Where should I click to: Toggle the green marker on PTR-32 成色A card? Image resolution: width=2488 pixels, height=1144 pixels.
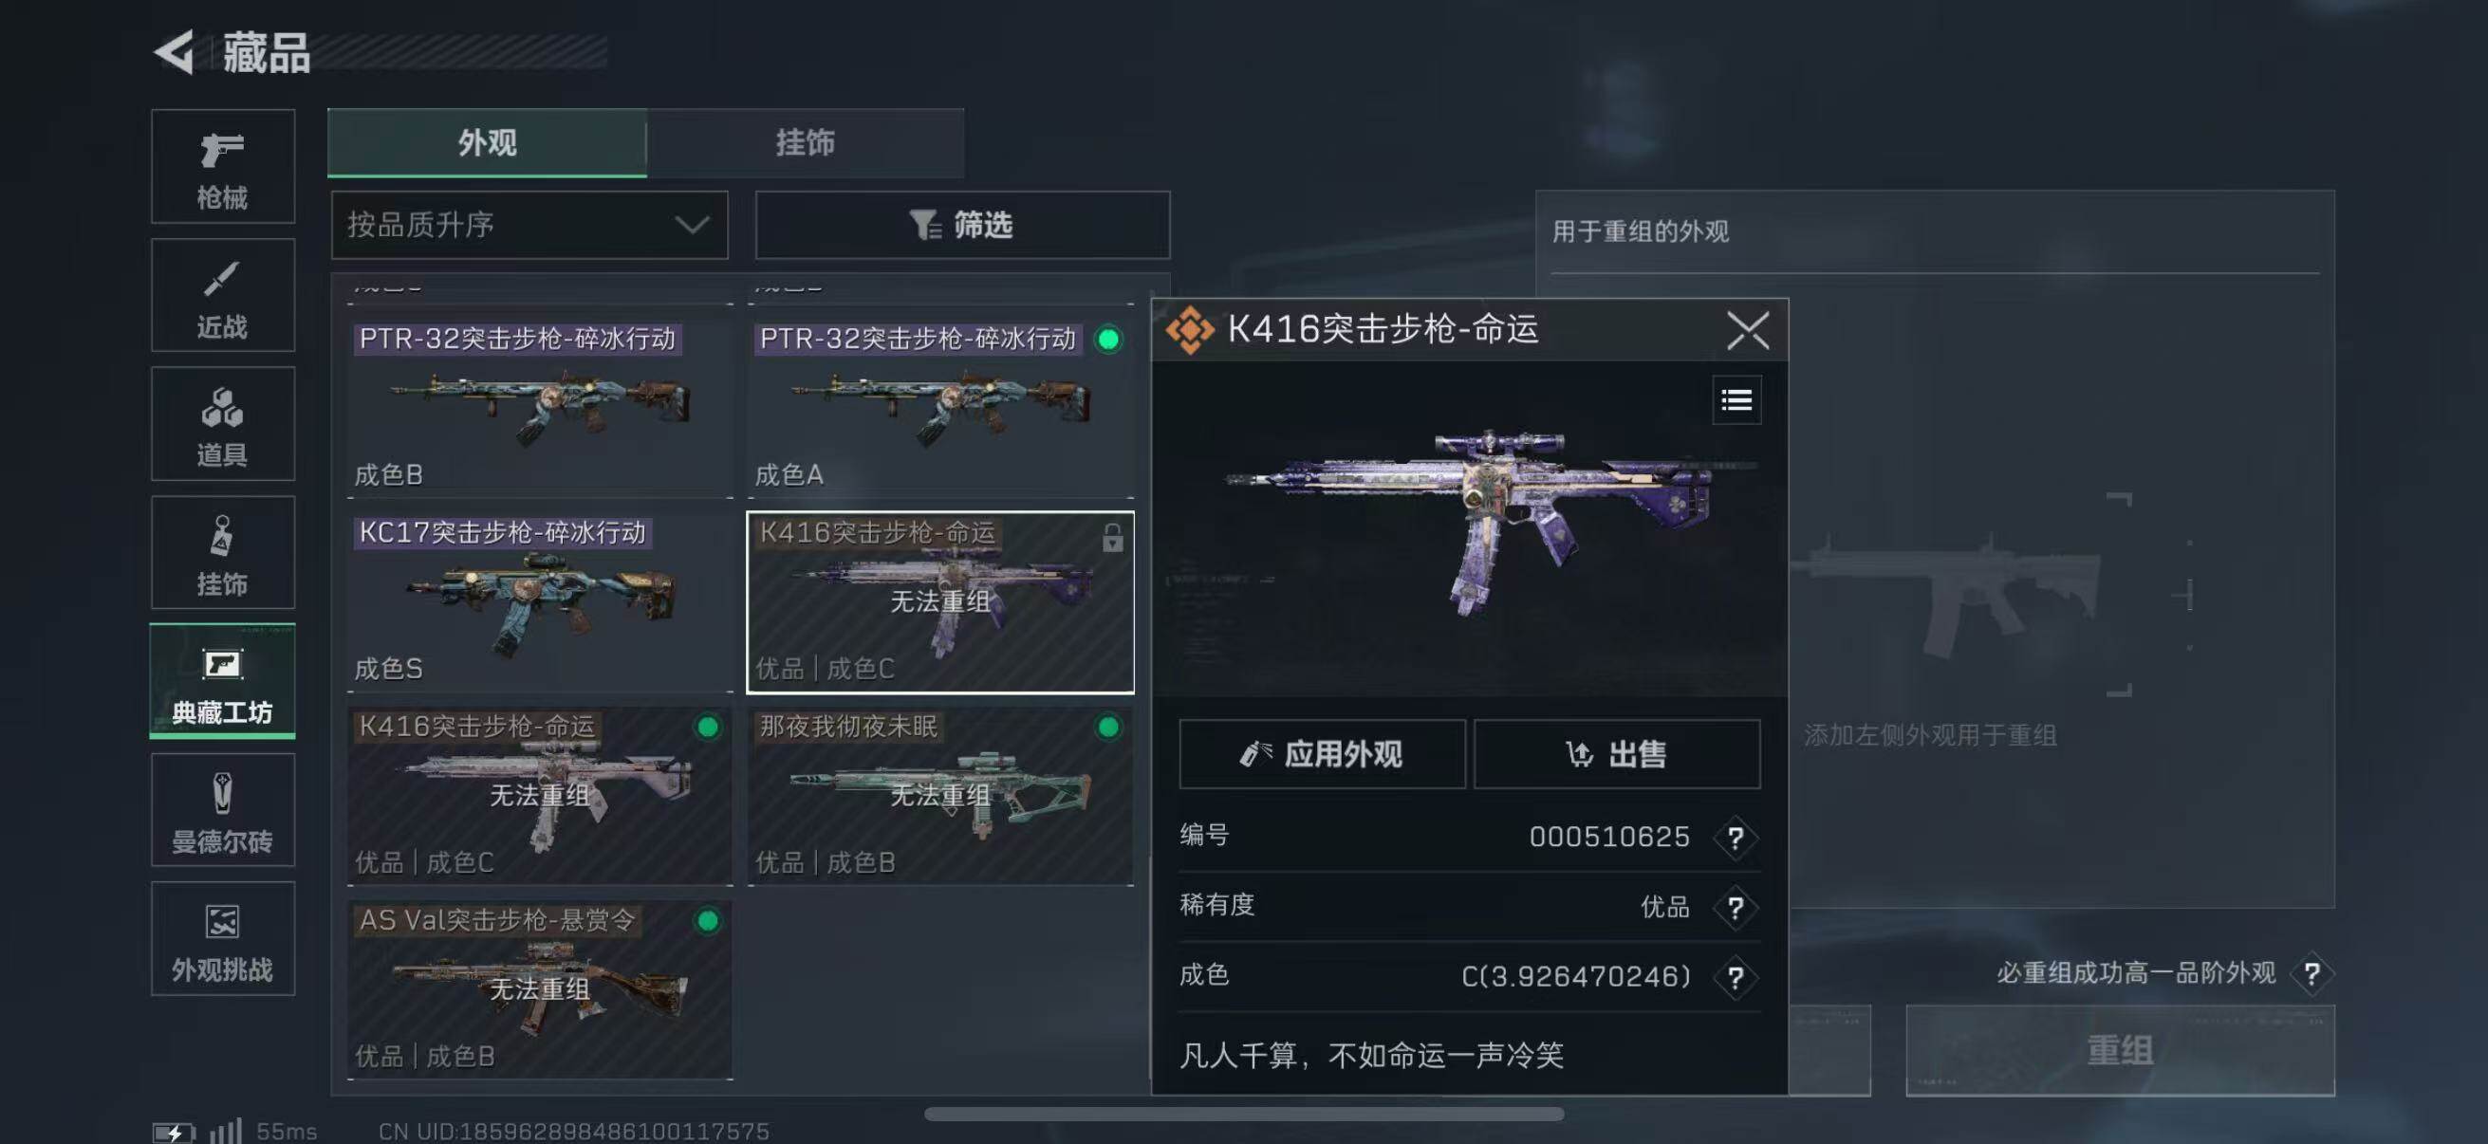point(1108,340)
